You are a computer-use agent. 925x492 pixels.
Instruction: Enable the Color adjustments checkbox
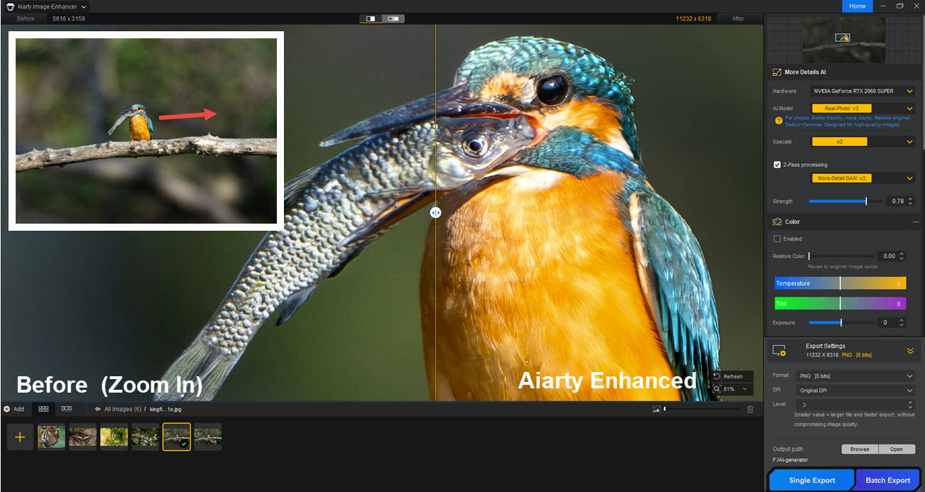777,239
